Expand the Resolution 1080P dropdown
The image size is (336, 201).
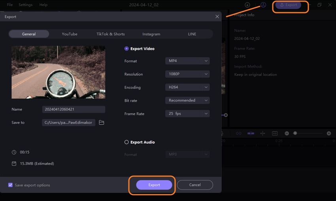pyautogui.click(x=187, y=74)
